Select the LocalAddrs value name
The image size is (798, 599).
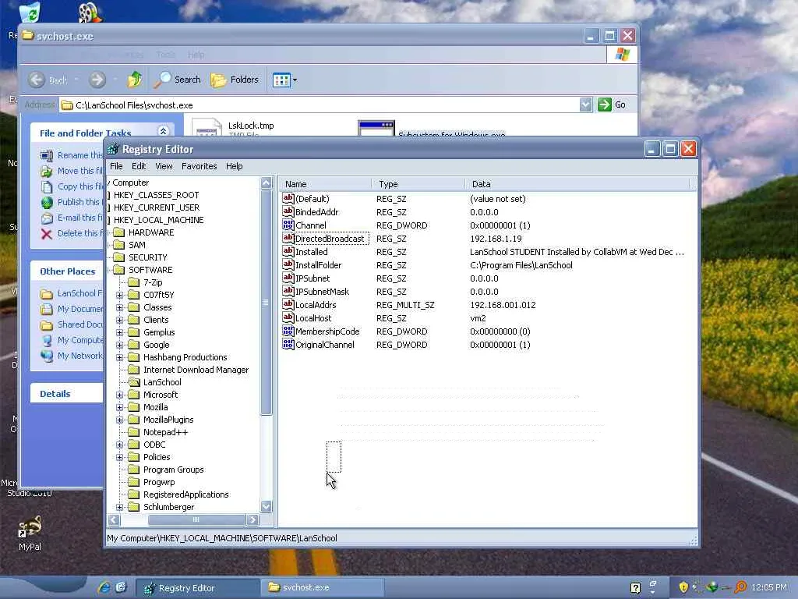tap(316, 305)
